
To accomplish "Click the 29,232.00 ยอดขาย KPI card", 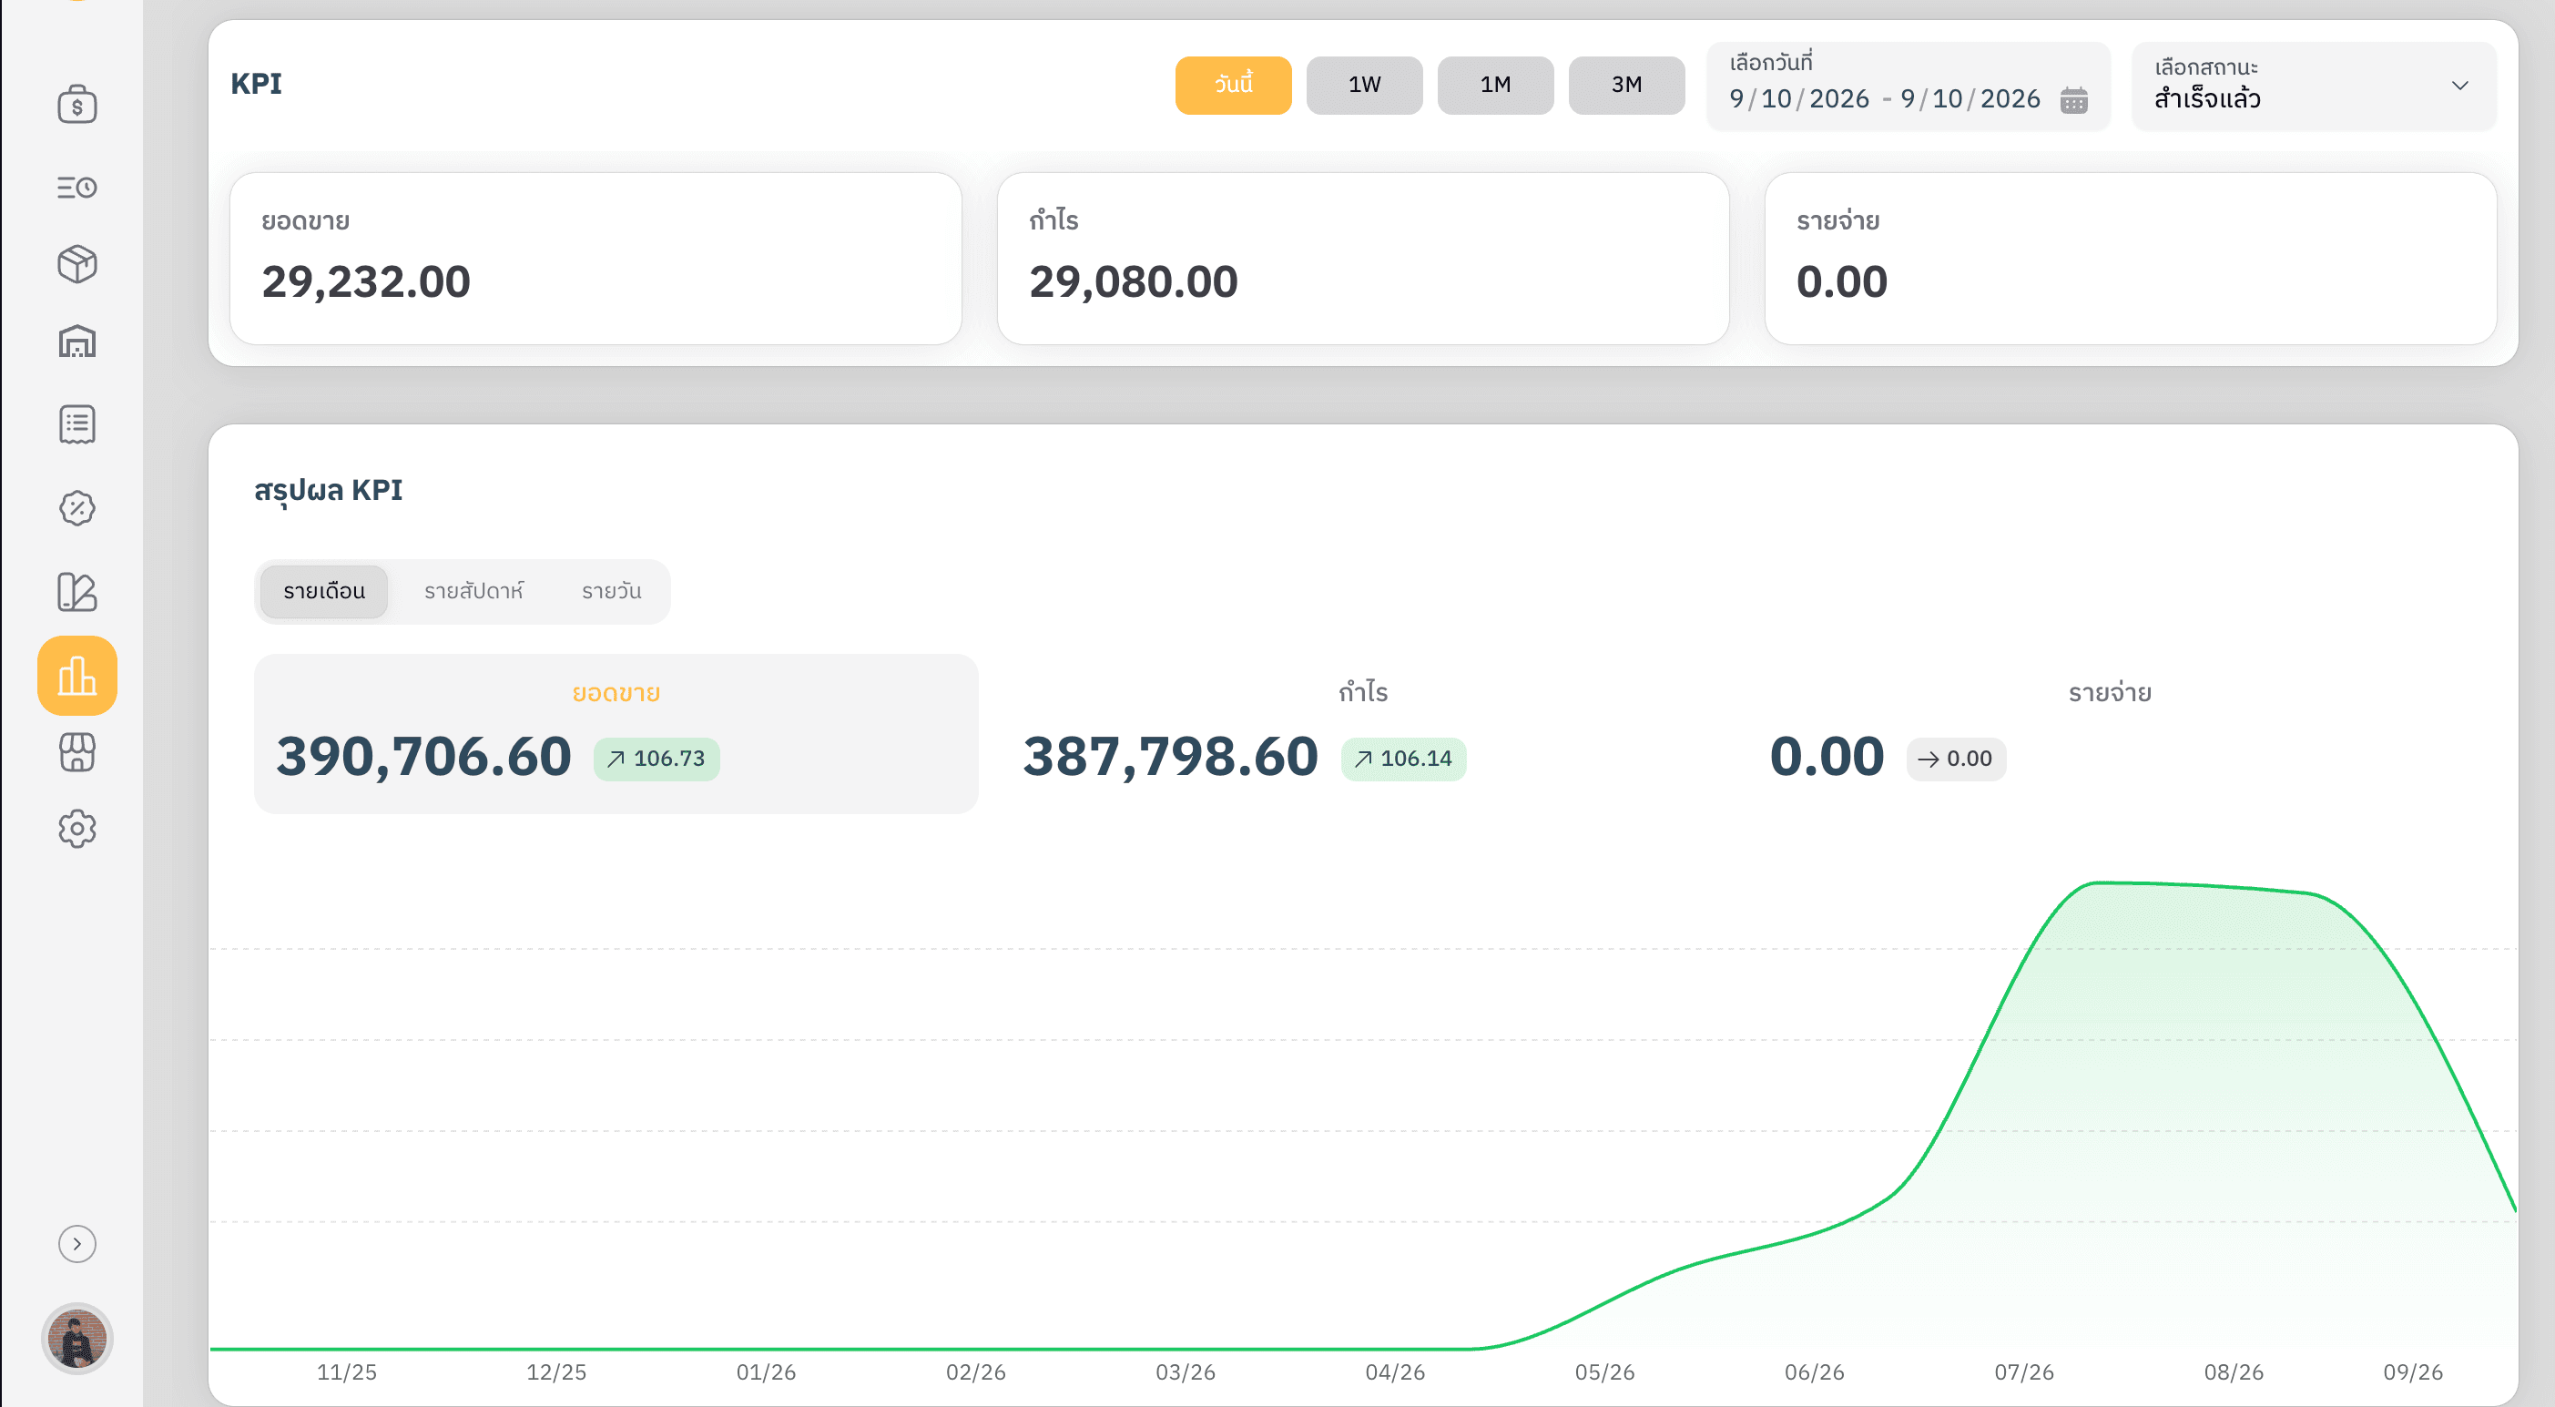I will (x=595, y=259).
